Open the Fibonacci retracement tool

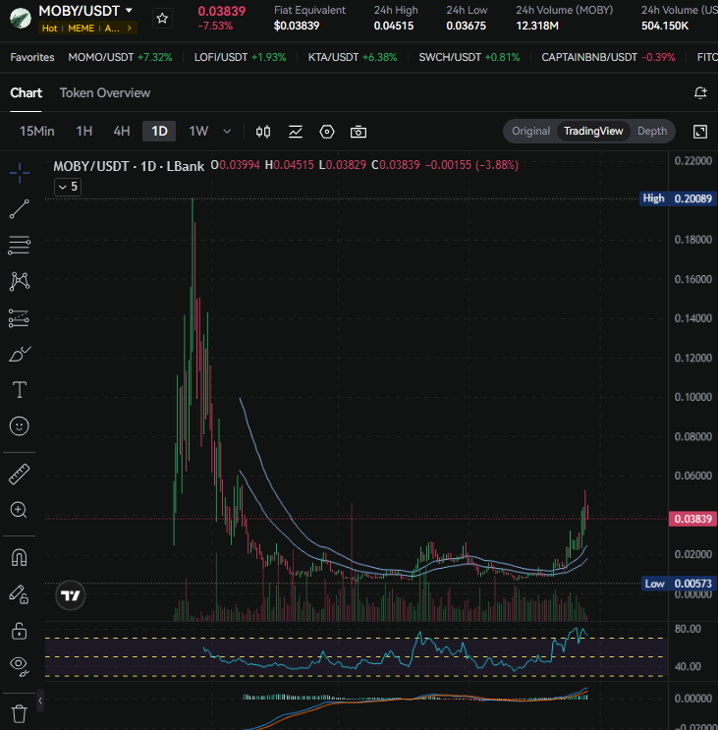coord(19,245)
